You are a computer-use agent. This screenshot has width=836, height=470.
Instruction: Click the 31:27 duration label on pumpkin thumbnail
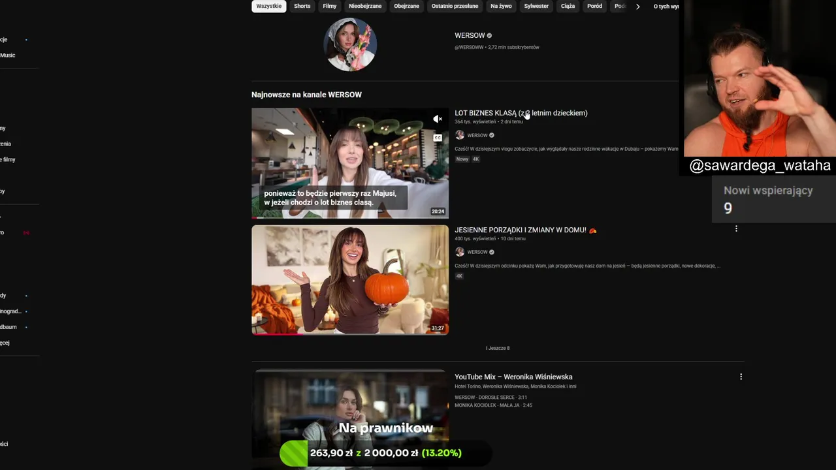click(438, 328)
